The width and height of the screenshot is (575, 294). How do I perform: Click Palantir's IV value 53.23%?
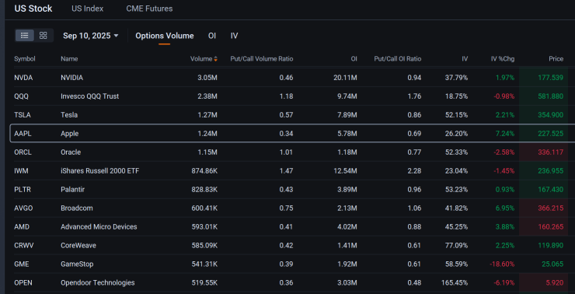pos(457,190)
